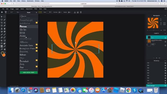Click the Delete trash icon in the options bar
Image resolution: width=167 pixels, height=94 pixels.
click(x=81, y=12)
